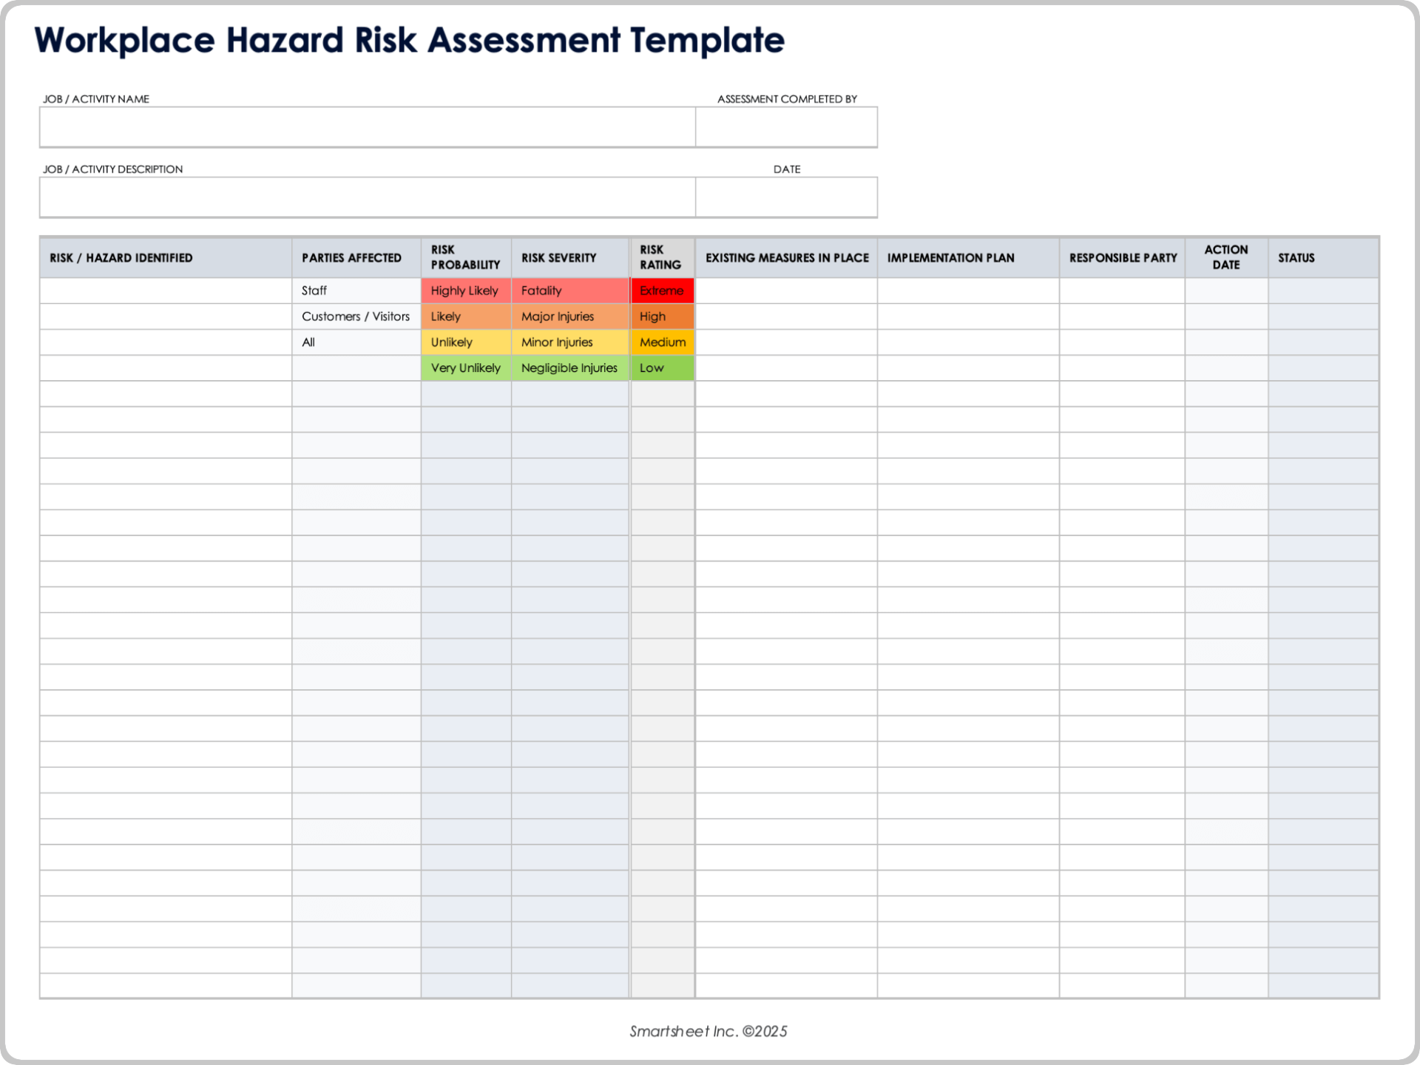This screenshot has height=1065, width=1420.
Task: Select the Customers / Visitors cell
Action: click(356, 316)
